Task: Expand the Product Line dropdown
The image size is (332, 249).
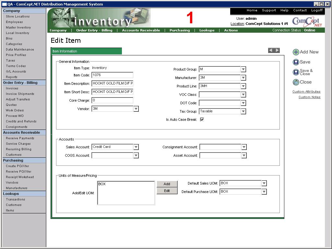Action: [x=243, y=86]
